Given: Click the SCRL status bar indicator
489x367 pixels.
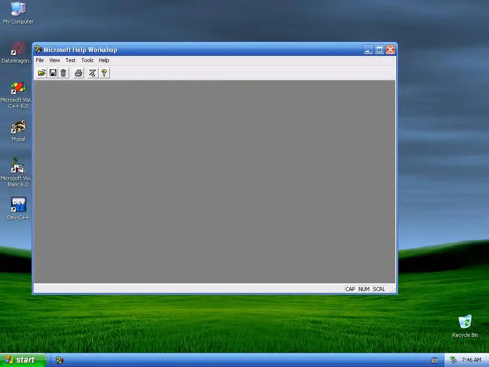Looking at the screenshot, I should click(379, 289).
